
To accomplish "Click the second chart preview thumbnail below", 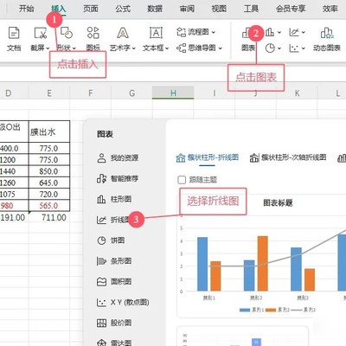I will point(242,336).
